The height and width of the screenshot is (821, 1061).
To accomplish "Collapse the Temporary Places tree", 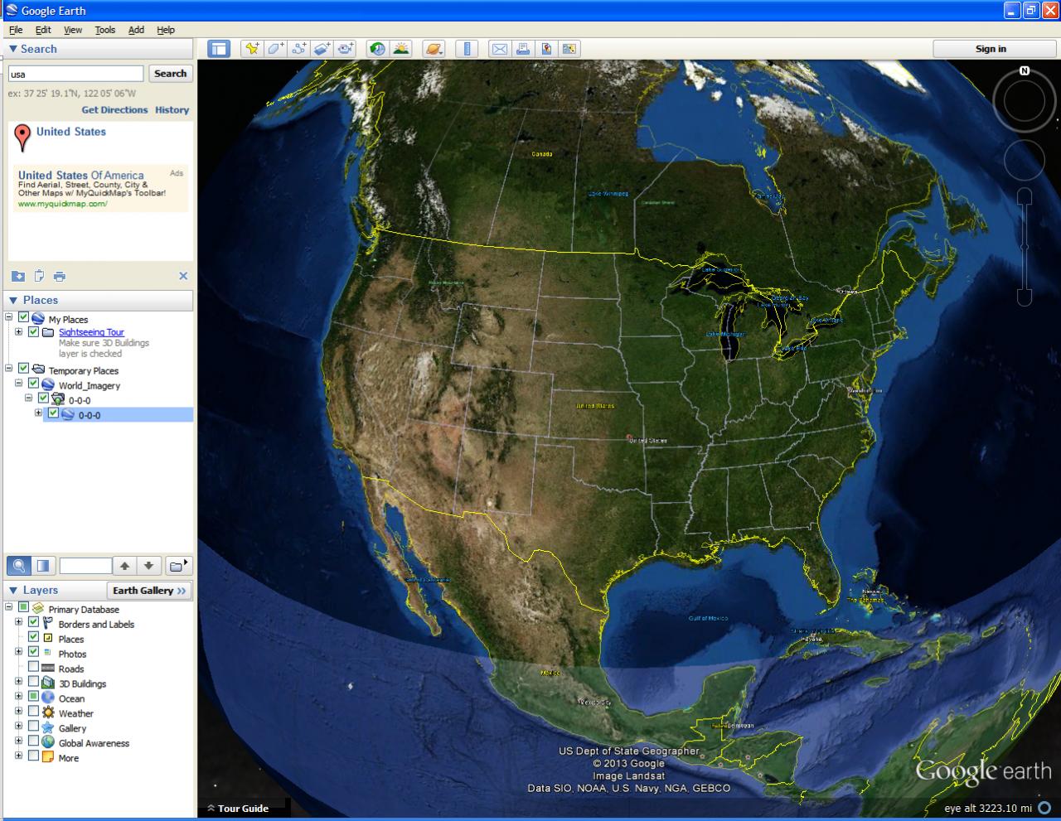I will click(x=7, y=370).
